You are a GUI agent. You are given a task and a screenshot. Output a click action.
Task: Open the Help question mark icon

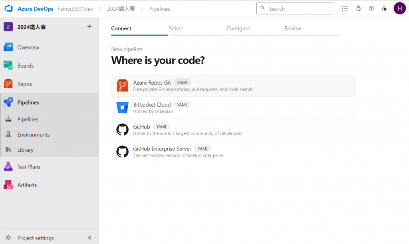371,8
